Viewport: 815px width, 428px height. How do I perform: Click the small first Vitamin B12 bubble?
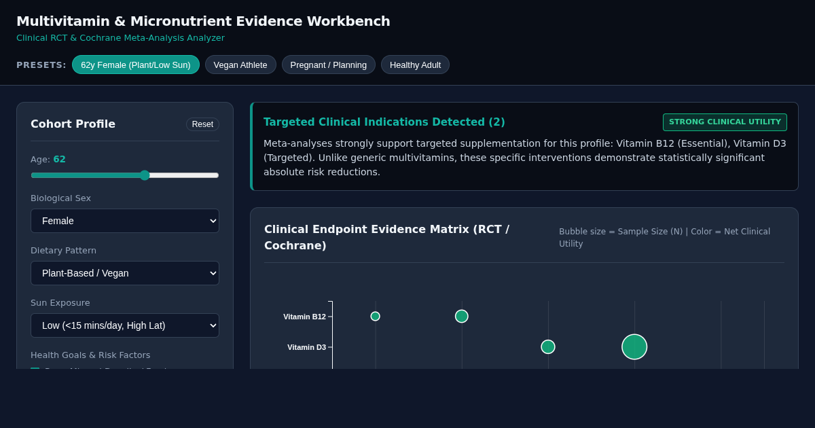point(375,317)
